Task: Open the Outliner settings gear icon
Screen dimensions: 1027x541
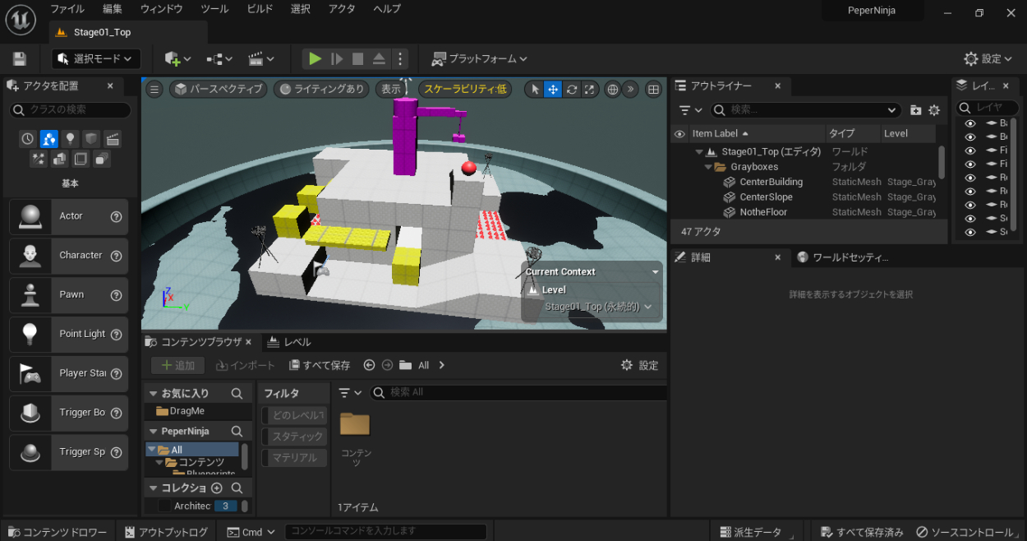Action: click(x=934, y=110)
